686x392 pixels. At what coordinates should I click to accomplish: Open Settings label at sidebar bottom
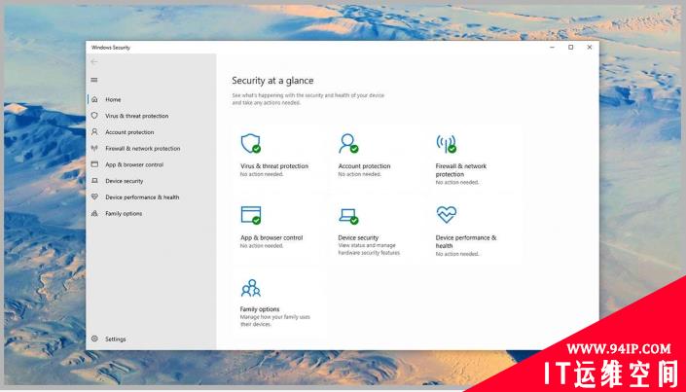point(116,339)
